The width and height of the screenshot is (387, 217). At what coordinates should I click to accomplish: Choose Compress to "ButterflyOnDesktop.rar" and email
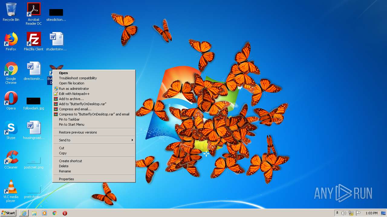pos(94,114)
